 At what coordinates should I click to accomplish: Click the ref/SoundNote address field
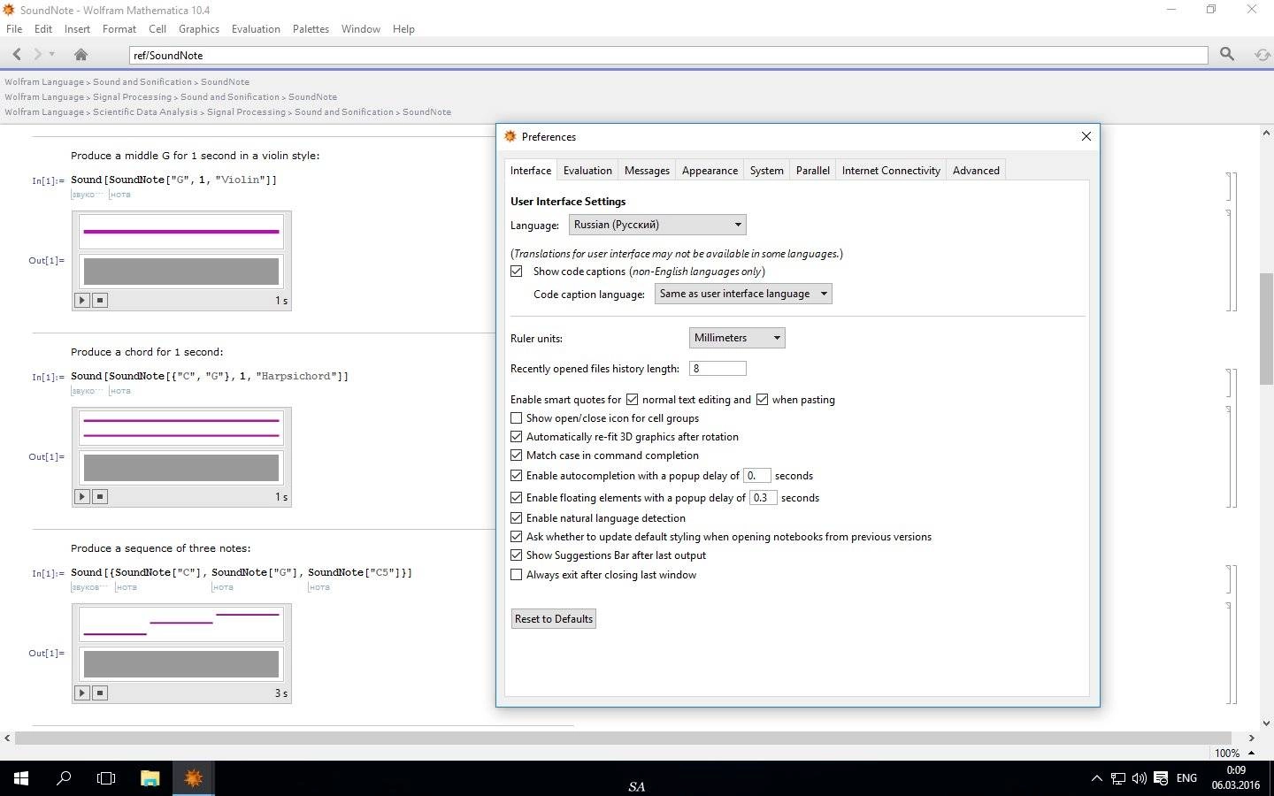pos(669,55)
